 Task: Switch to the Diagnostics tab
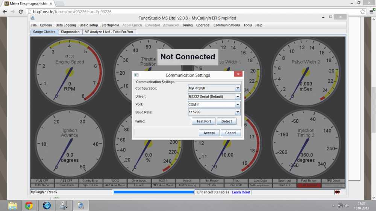(x=70, y=32)
